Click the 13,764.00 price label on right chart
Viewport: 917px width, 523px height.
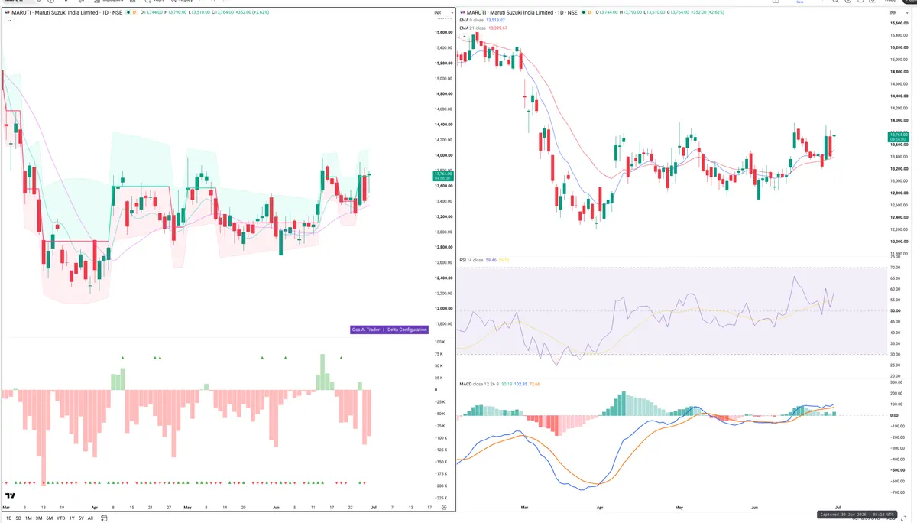(898, 135)
